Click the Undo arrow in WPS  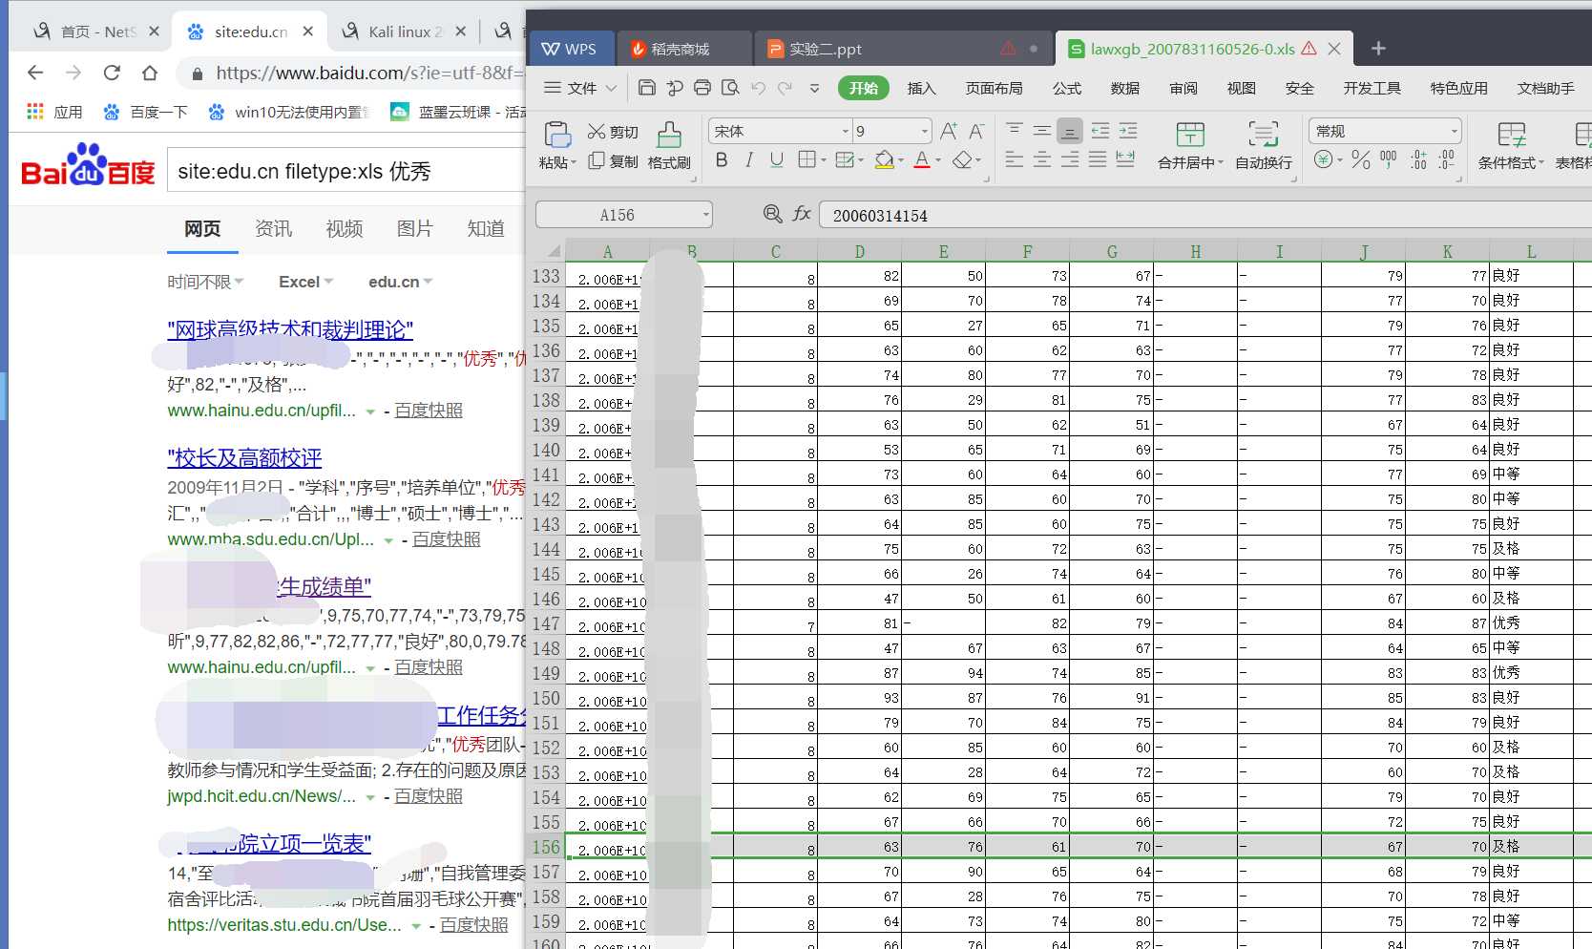pyautogui.click(x=759, y=88)
